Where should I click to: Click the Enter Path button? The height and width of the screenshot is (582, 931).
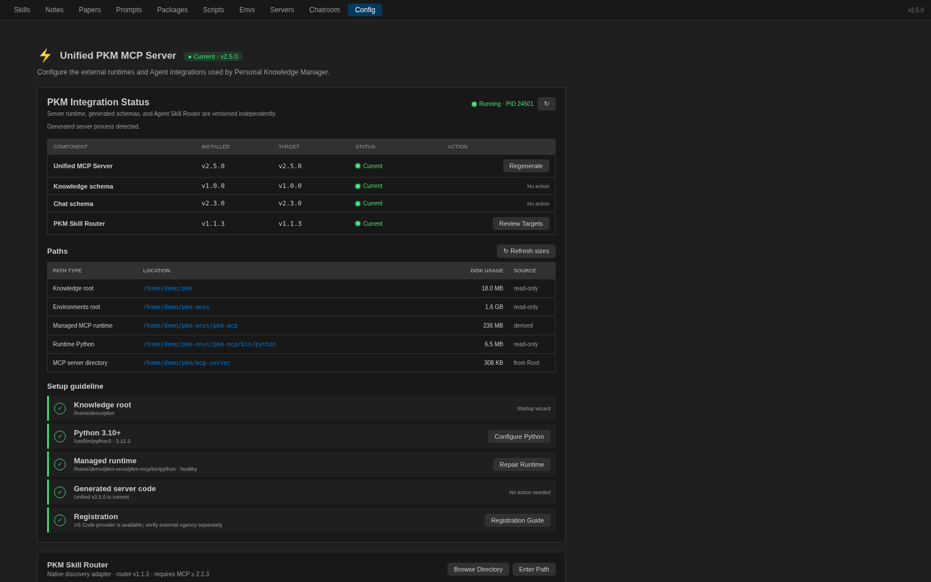point(534,569)
